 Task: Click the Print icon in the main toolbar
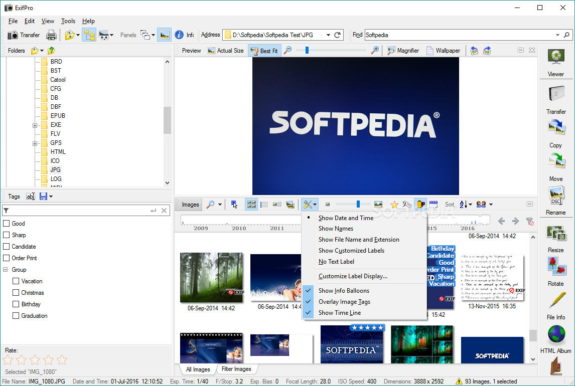51,35
